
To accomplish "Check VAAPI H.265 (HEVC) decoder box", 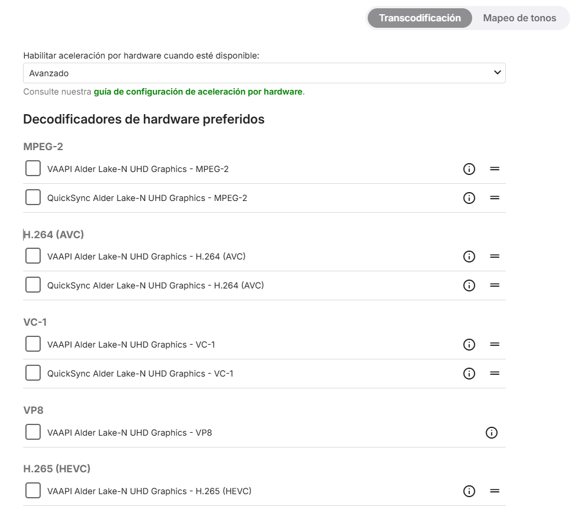I will (x=33, y=491).
